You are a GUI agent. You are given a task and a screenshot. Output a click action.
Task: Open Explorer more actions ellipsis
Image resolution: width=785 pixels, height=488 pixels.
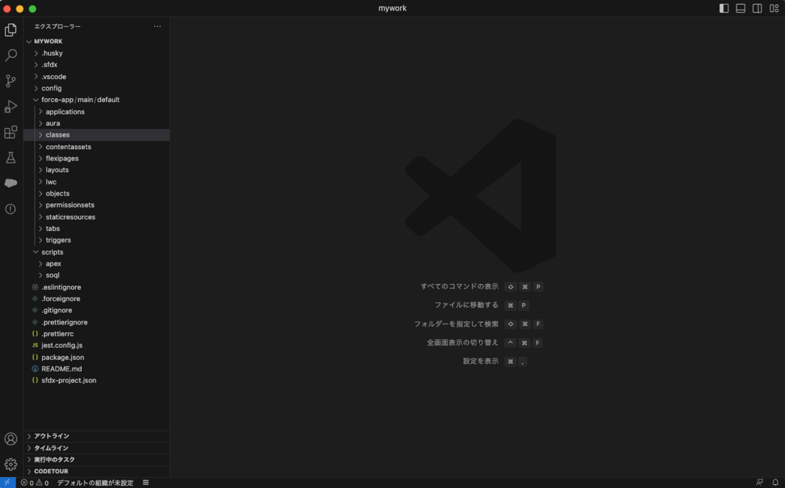click(x=157, y=26)
